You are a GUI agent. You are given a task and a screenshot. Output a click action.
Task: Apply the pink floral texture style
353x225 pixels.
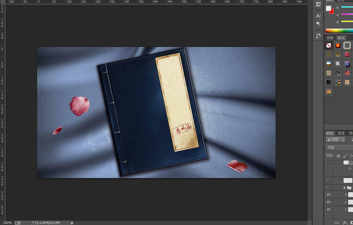tap(347, 73)
